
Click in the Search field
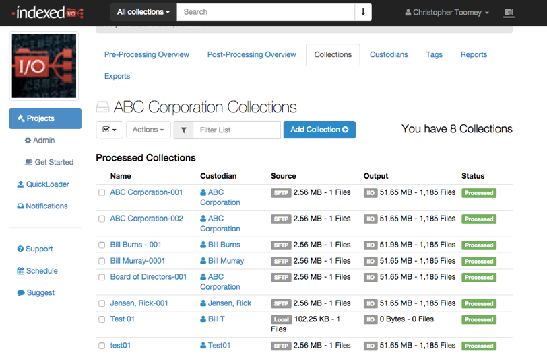point(266,12)
